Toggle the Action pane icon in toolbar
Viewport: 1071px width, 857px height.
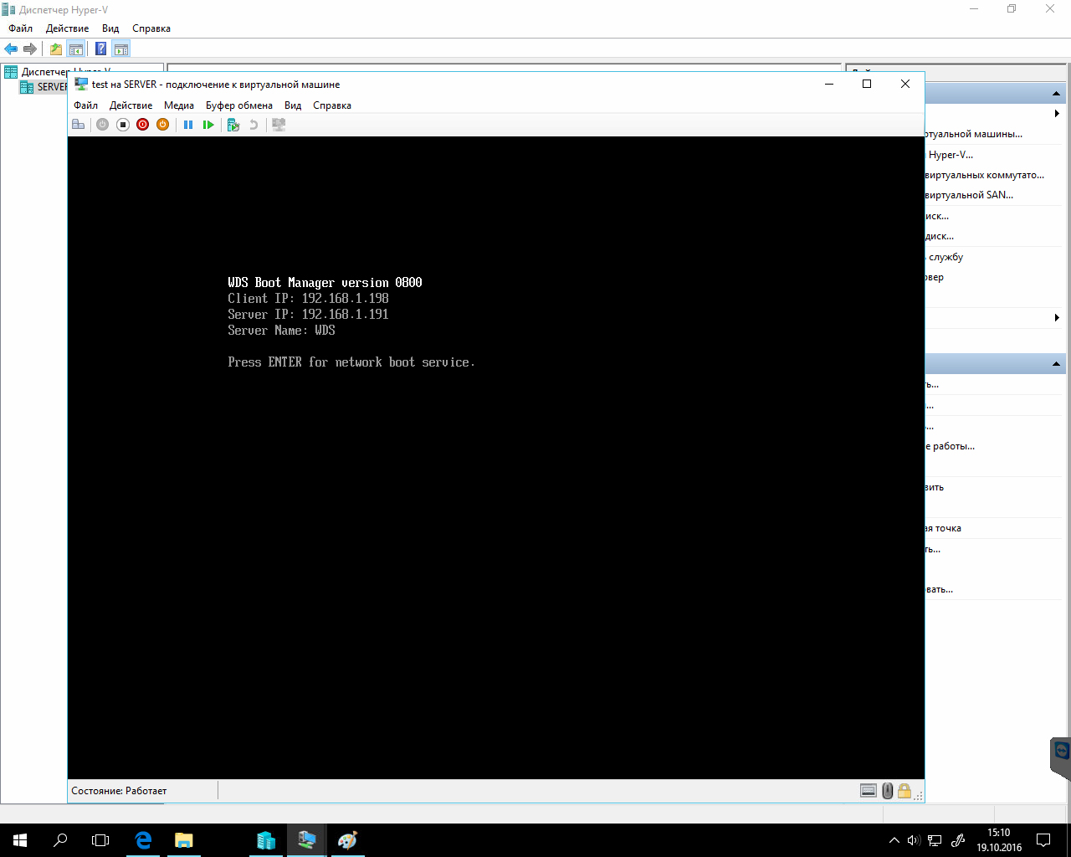click(x=121, y=49)
